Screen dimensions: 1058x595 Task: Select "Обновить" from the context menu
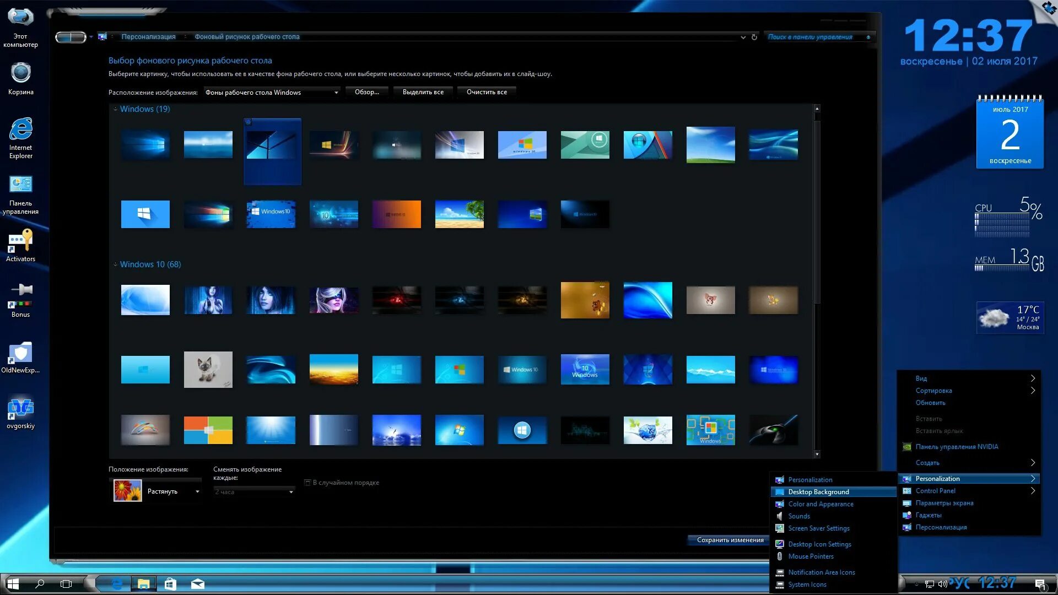pos(931,403)
